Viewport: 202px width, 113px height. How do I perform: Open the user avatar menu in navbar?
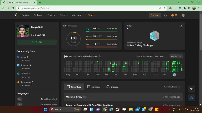click(x=183, y=15)
